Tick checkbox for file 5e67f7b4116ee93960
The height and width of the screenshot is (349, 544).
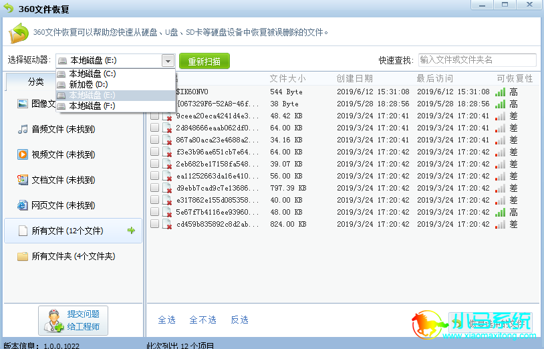point(155,212)
